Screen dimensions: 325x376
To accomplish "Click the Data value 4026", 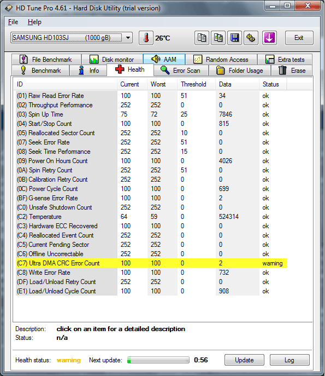I will [x=226, y=161].
